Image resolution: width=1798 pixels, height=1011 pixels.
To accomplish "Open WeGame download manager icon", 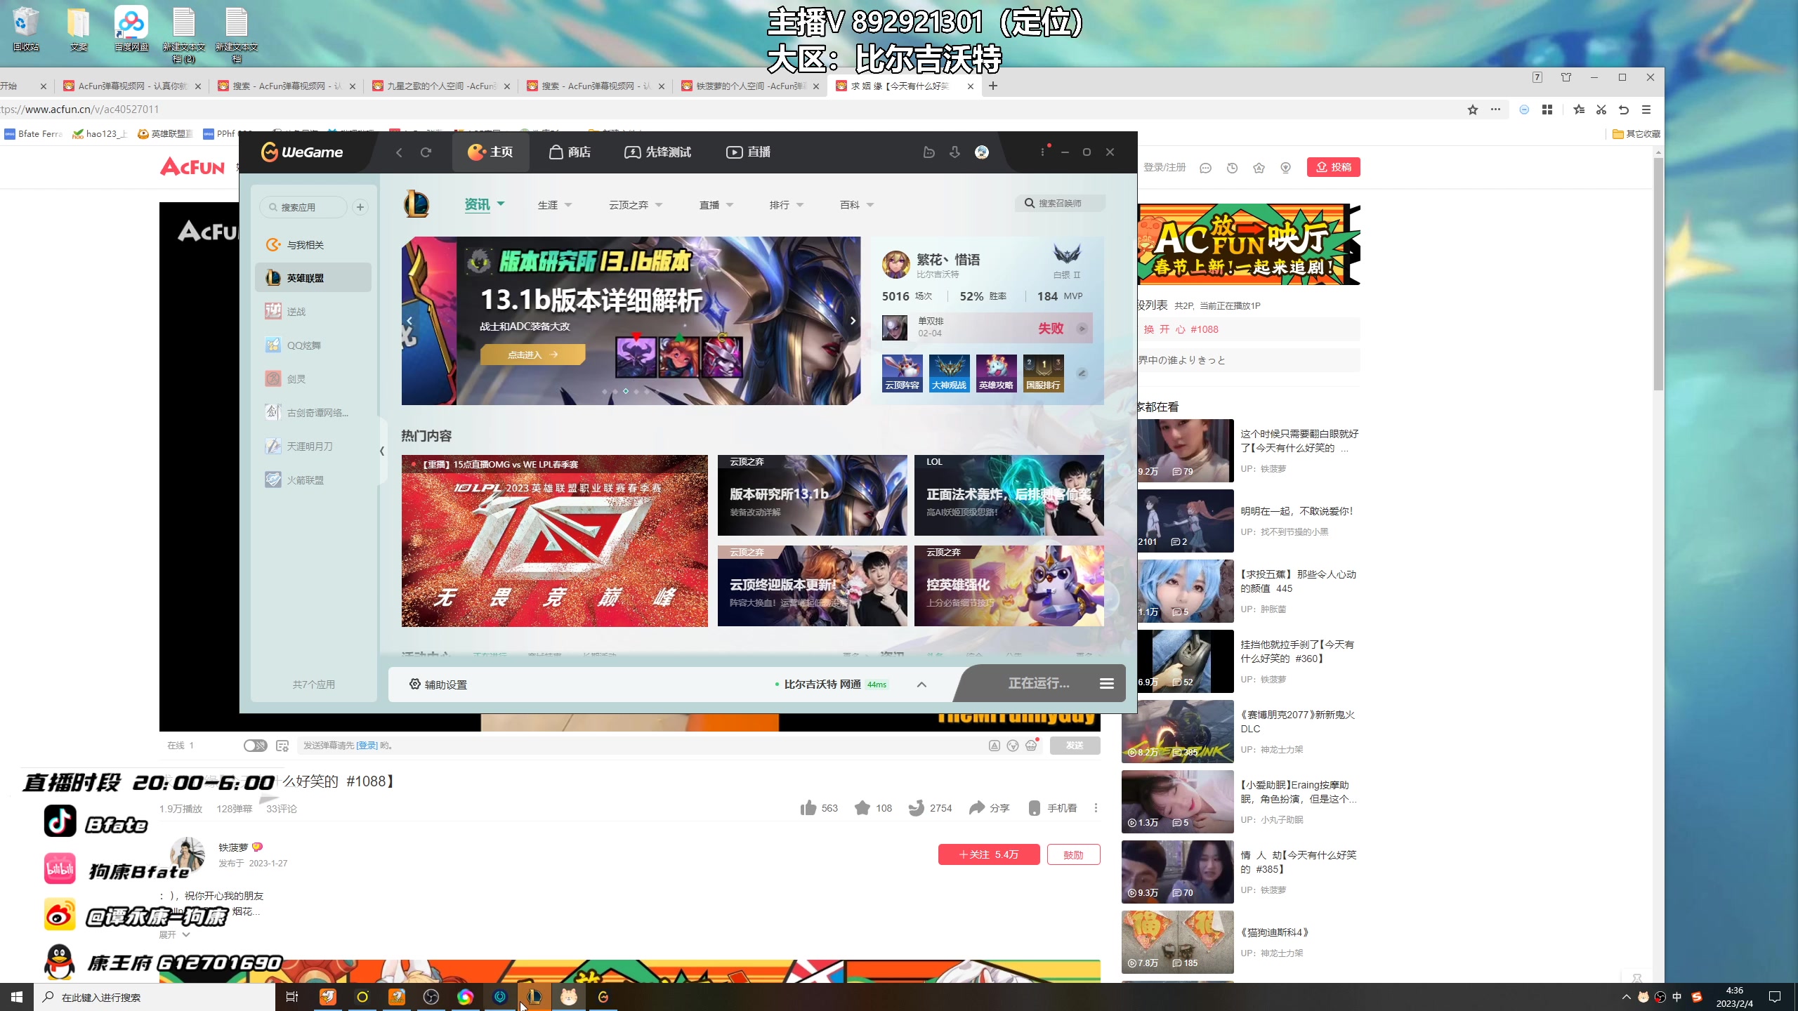I will [954, 152].
